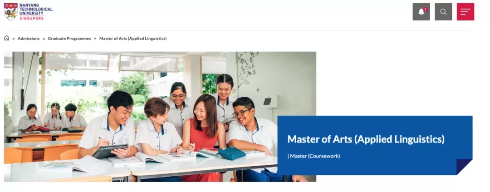Open the notification bell alerts
The image size is (490, 192).
pos(421,12)
